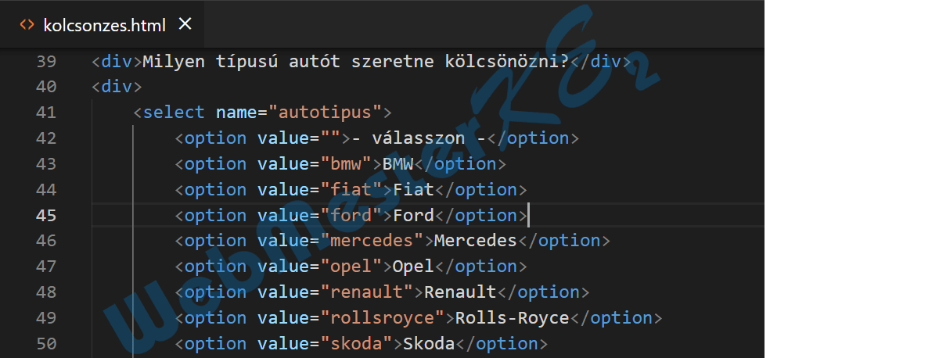Click the "mercedes" value attribute string
Viewport: 939px width, 358px height.
pos(372,241)
